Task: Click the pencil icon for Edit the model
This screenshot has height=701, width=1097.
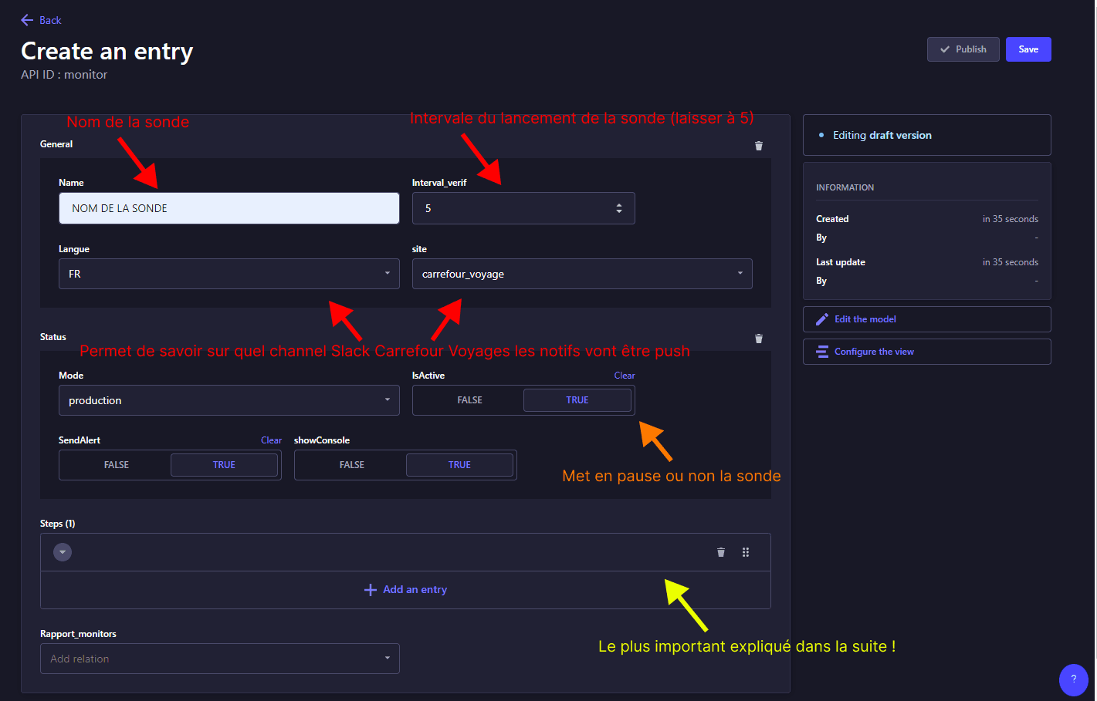Action: [x=821, y=319]
